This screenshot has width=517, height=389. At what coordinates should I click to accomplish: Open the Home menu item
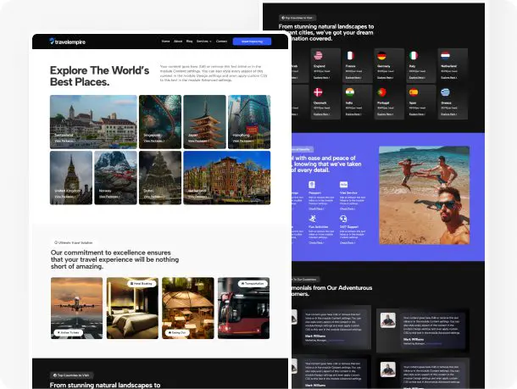click(166, 41)
